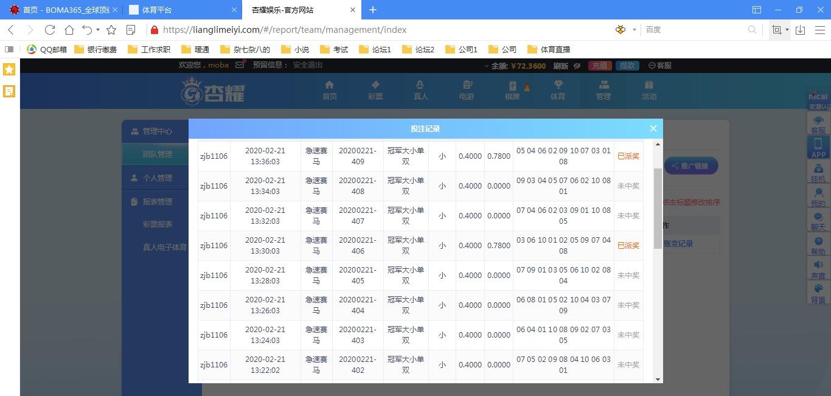The image size is (831, 396).
Task: Click the dialog scrollbar thumb
Action: point(657,209)
